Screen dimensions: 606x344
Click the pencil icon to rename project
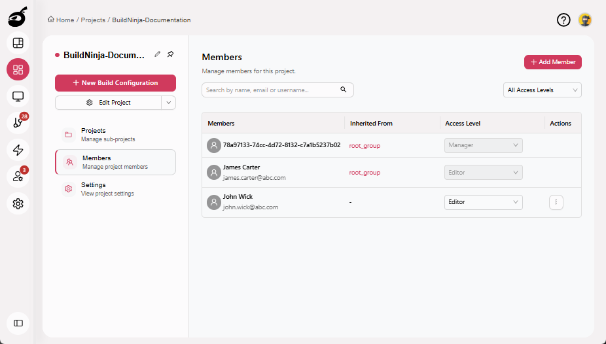tap(157, 54)
